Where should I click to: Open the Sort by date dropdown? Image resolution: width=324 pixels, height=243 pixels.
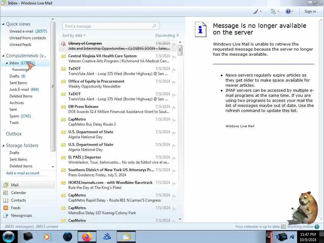(74, 35)
